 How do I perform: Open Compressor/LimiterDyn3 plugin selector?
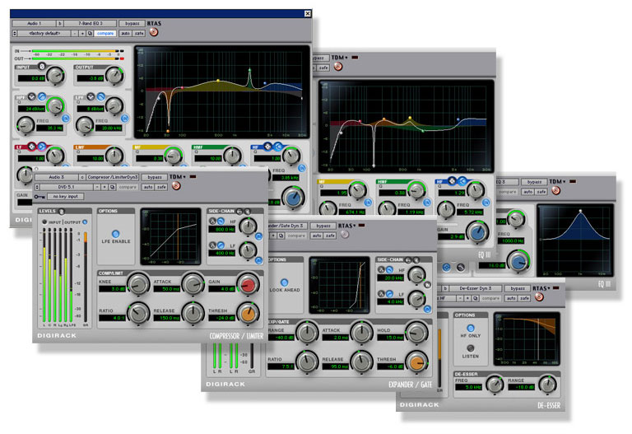[113, 177]
